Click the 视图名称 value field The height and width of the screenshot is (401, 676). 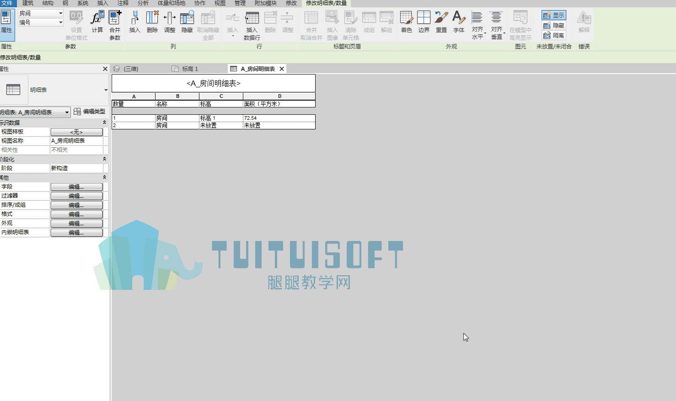[76, 141]
